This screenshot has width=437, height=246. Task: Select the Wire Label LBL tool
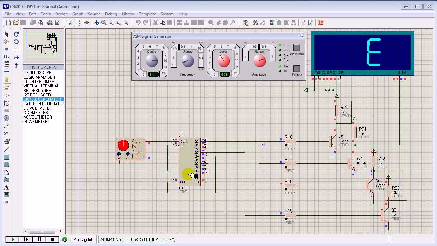(x=6, y=57)
